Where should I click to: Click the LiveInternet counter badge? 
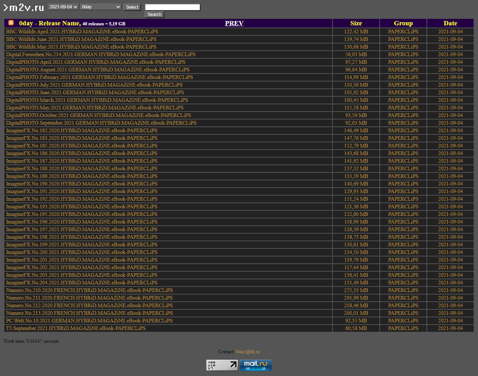click(x=222, y=365)
